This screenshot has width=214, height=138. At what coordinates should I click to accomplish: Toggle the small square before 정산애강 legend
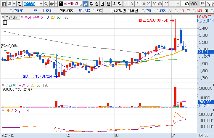pyautogui.click(x=3, y=17)
